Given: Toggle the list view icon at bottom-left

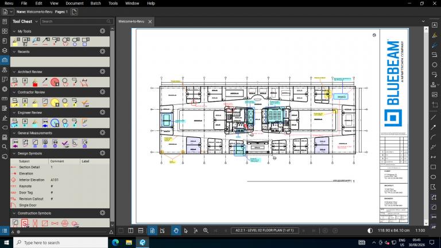Looking at the screenshot, I should coord(5,231).
